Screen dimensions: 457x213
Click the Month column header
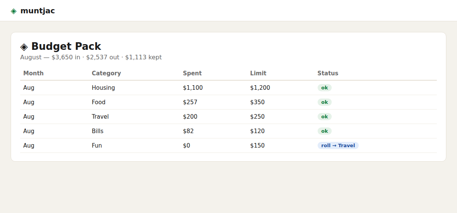[x=34, y=73]
